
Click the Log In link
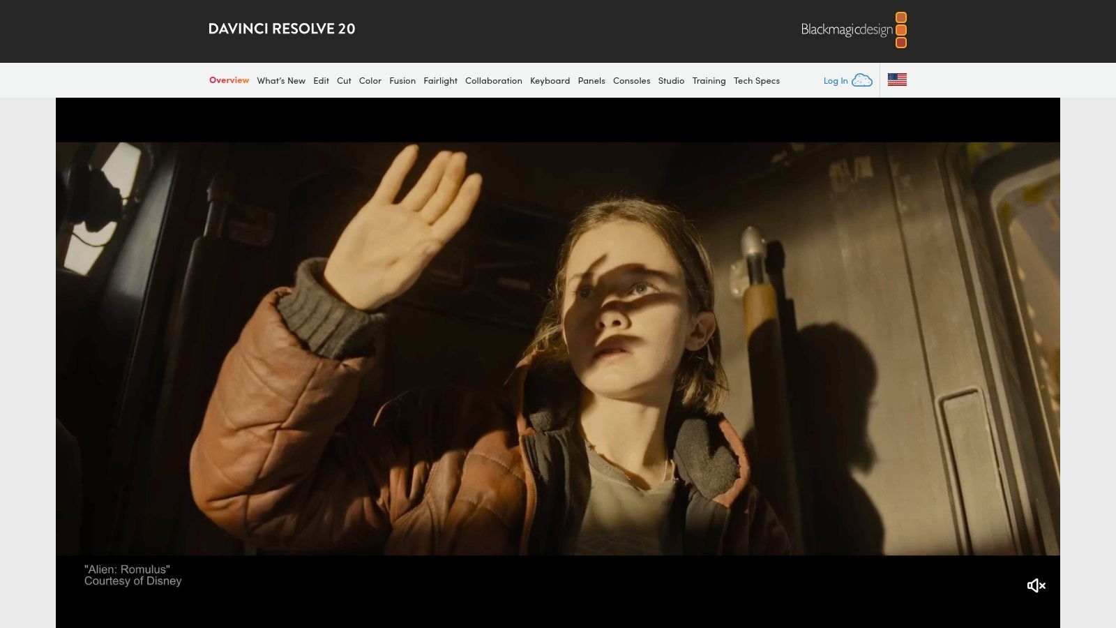tap(835, 80)
